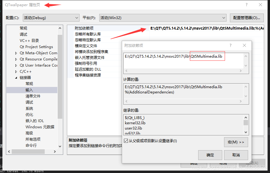This screenshot has width=270, height=173.
Task: Click scroll down arrow in edit box
Action: (x=246, y=66)
